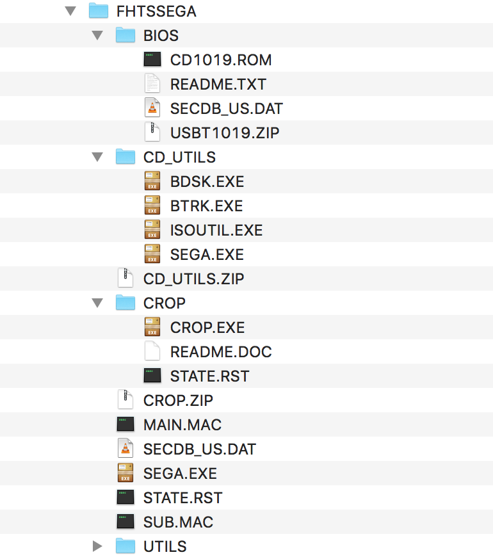This screenshot has height=557, width=493.
Task: Select the SUB.MAC file name
Action: point(178,522)
